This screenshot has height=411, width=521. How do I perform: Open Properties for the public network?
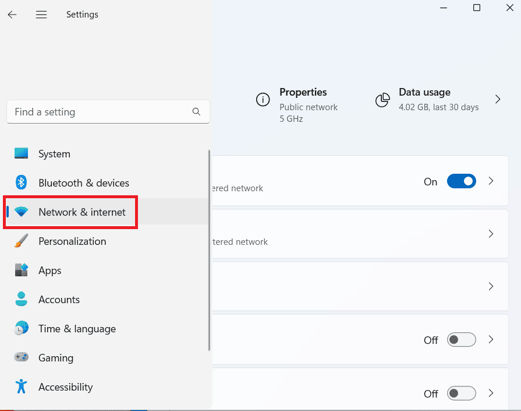tap(297, 104)
